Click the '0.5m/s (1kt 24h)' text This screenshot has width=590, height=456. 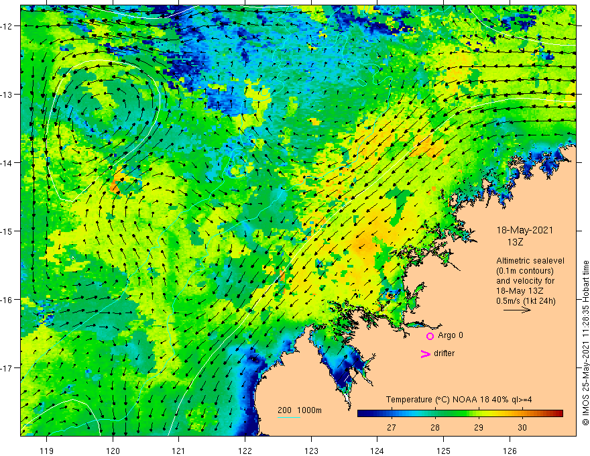[526, 301]
